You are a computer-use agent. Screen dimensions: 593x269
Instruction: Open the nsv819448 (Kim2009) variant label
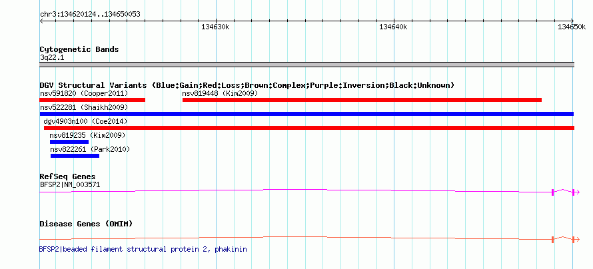[220, 93]
